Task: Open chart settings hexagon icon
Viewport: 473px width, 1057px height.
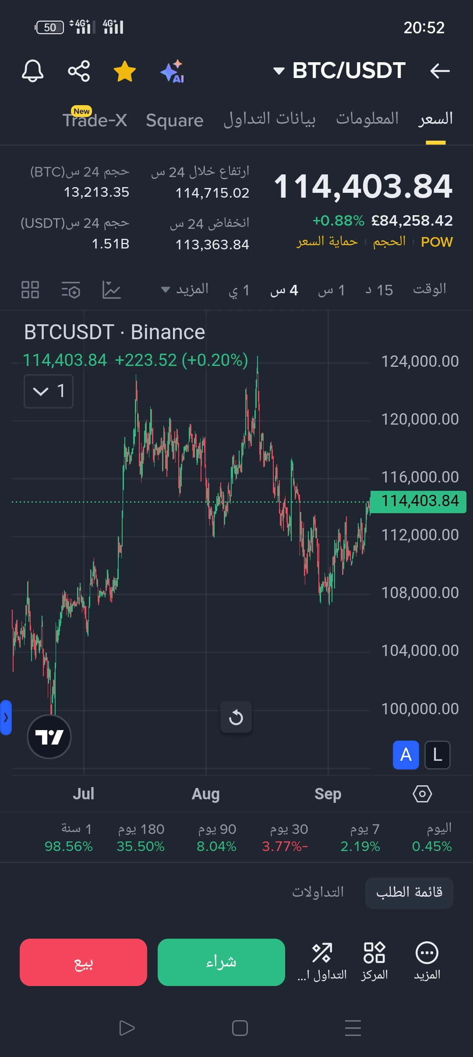Action: (422, 794)
